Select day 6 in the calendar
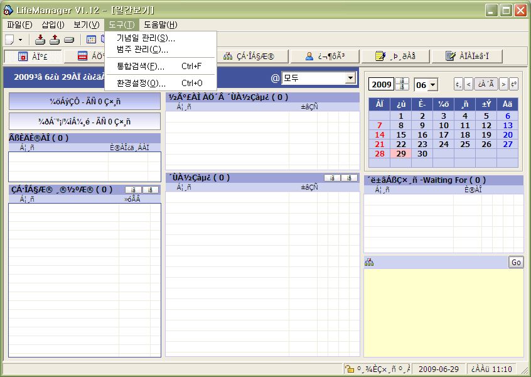 (508, 116)
